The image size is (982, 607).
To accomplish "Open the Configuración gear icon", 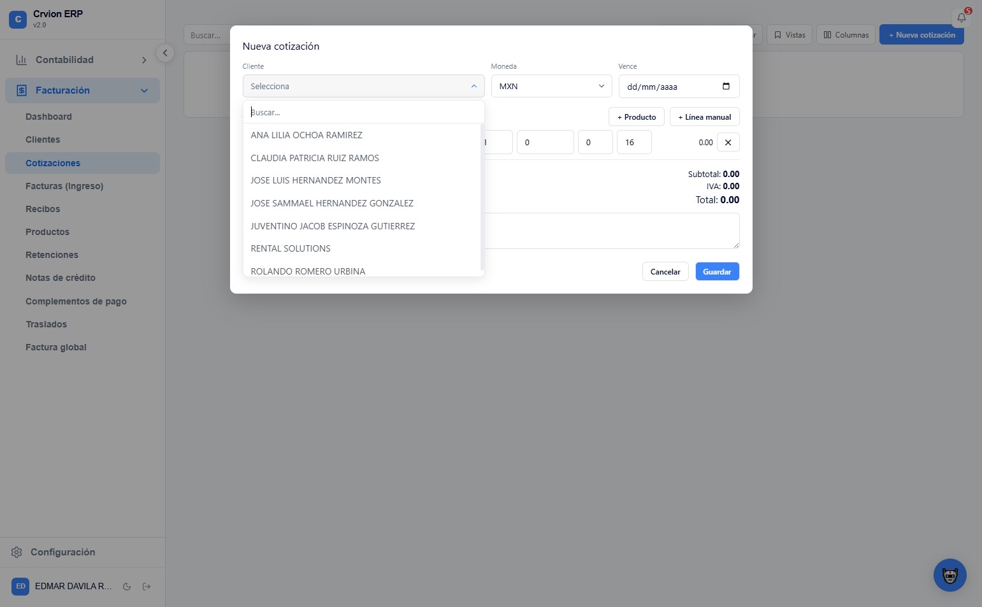I will tap(17, 552).
